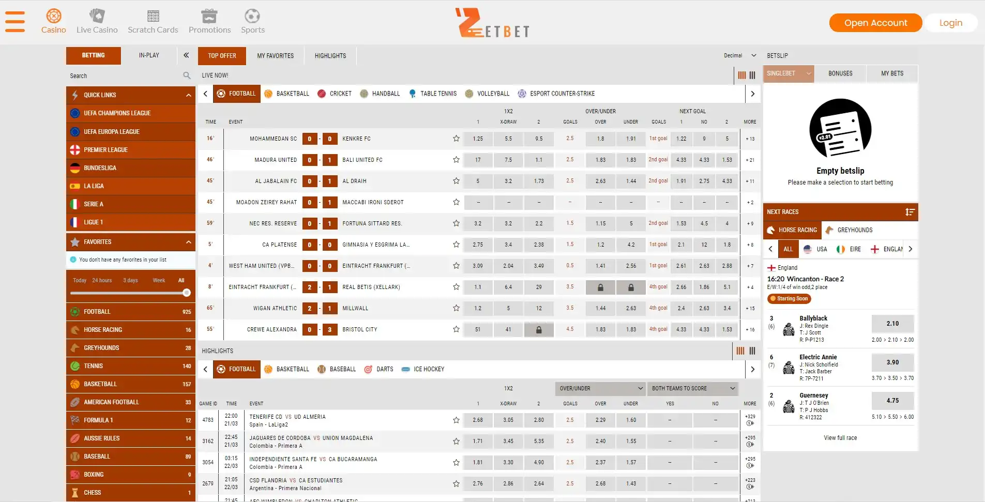Open the Decimal odds format dropdown

(x=739, y=55)
